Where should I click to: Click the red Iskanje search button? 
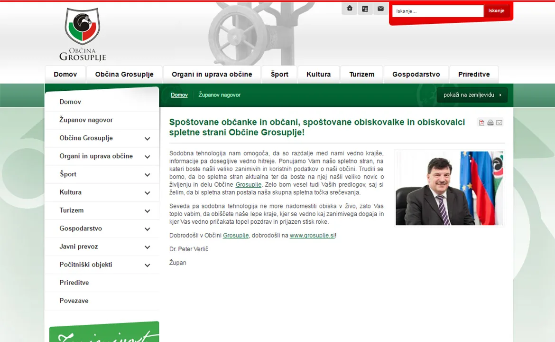point(496,10)
